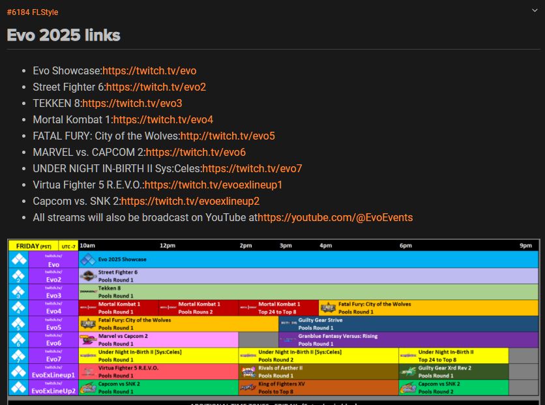Open the YouTube @EvoEvents link

335,218
